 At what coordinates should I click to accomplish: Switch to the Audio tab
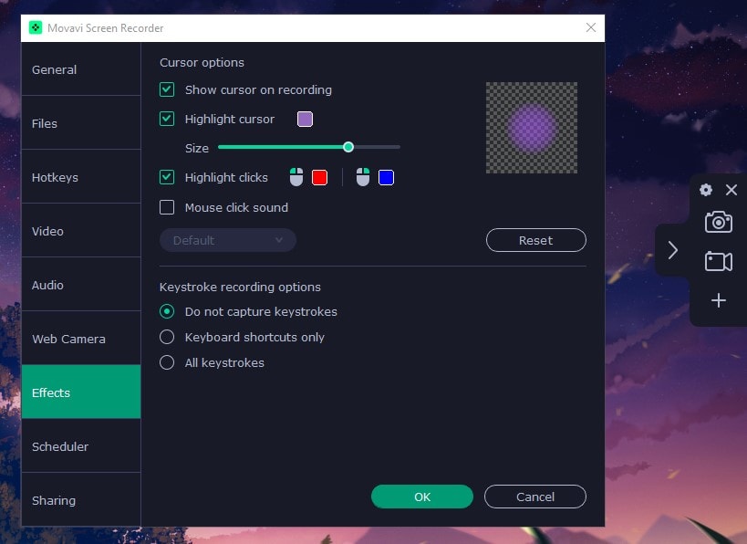[x=81, y=285]
